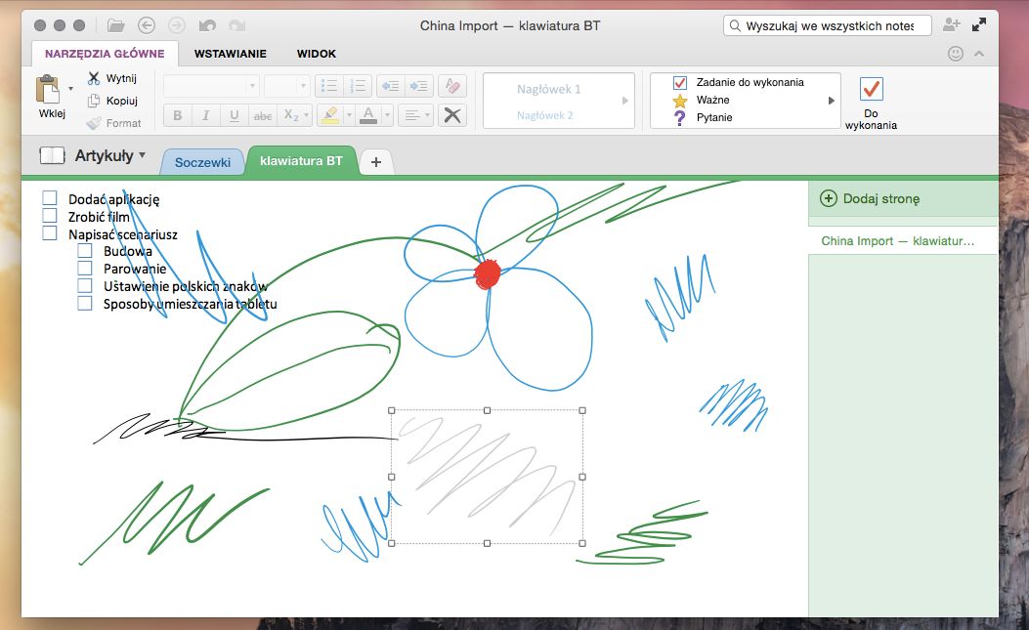Switch to the Soczewki section tab
Screen dimensions: 1029x630
[x=202, y=162]
